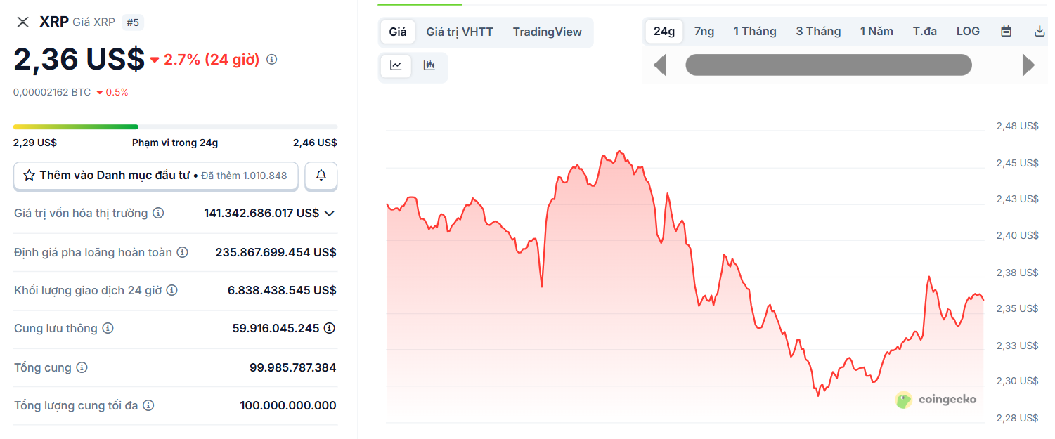The image size is (1055, 439).
Task: Select the line chart view icon
Action: click(x=396, y=66)
